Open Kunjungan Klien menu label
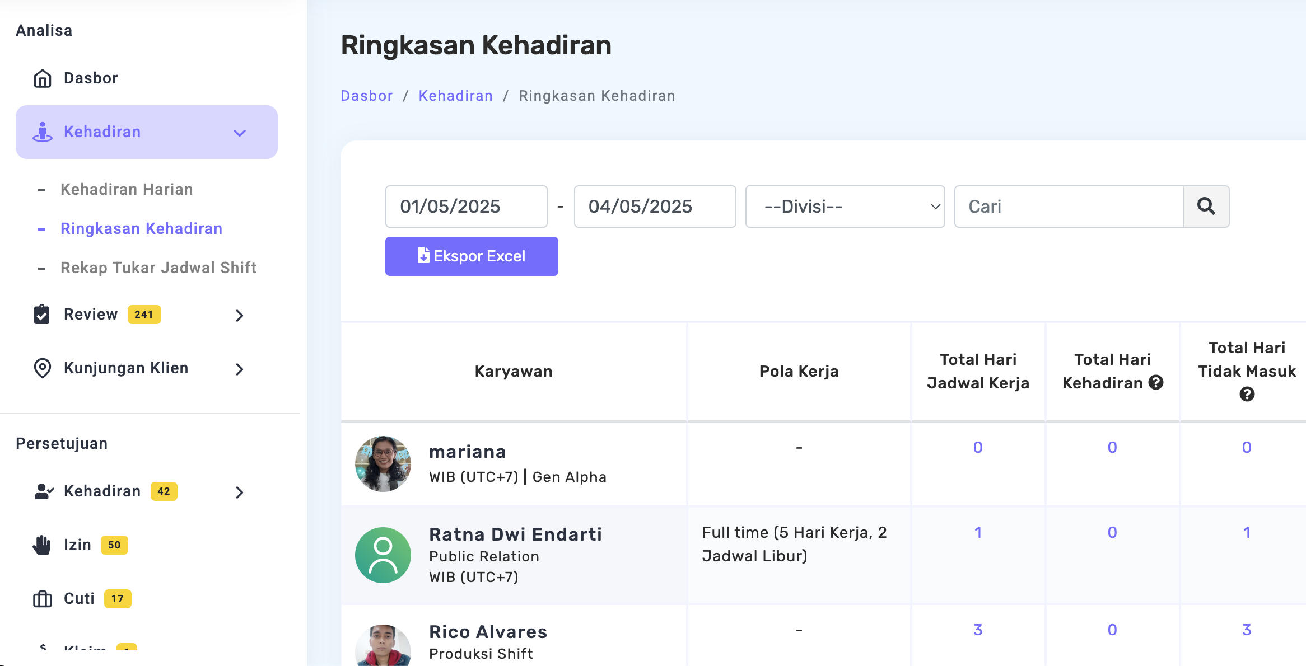 click(126, 368)
